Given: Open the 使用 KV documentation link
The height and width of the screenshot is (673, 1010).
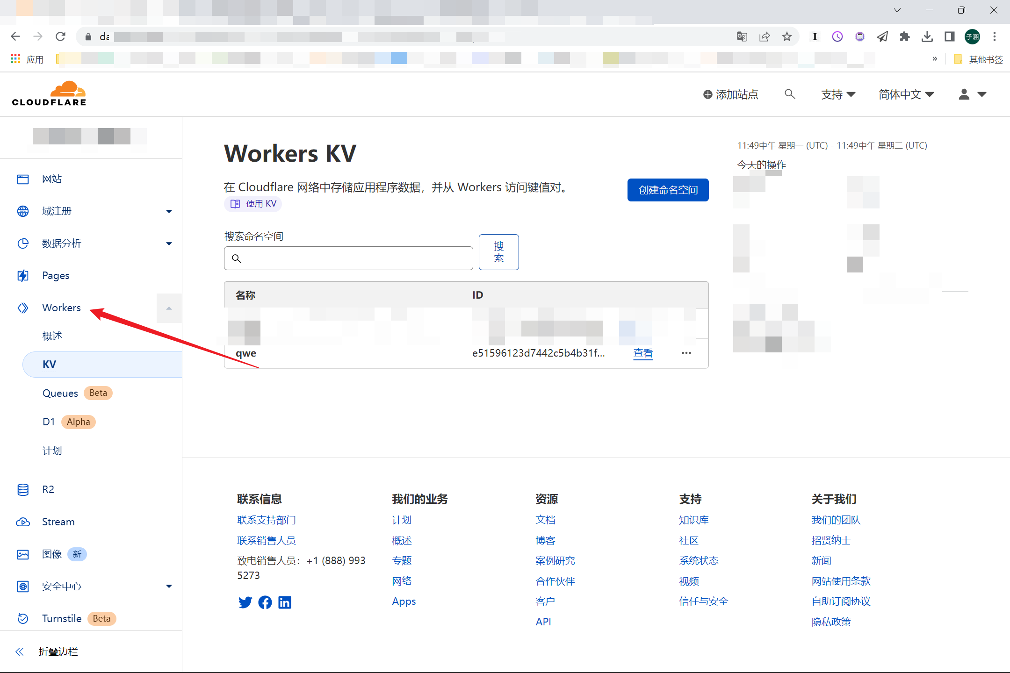Looking at the screenshot, I should 253,204.
